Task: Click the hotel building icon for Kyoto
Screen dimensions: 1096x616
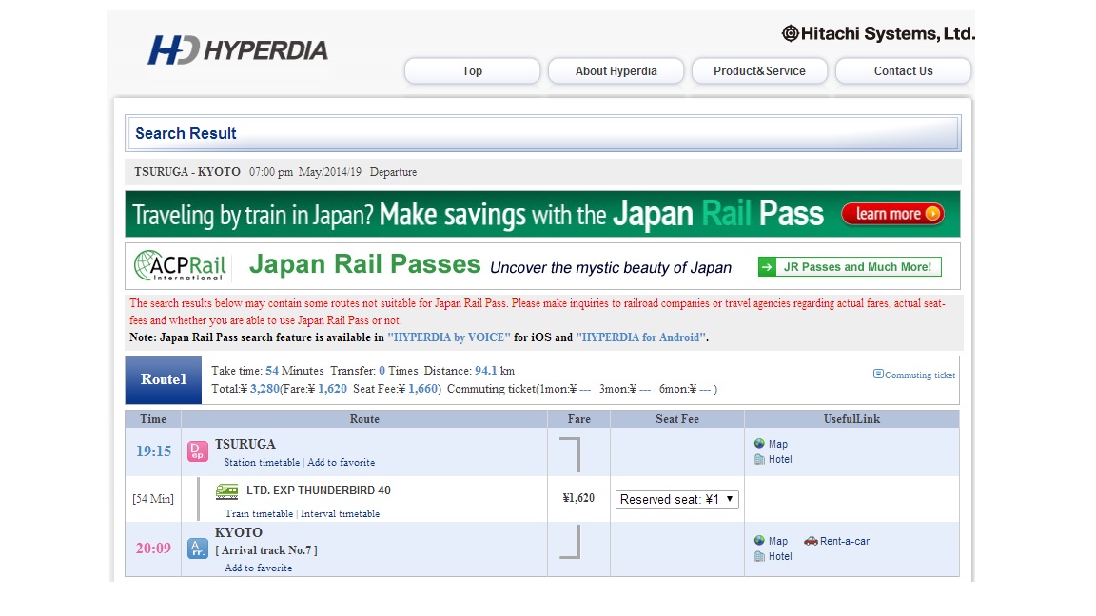Action: point(759,557)
